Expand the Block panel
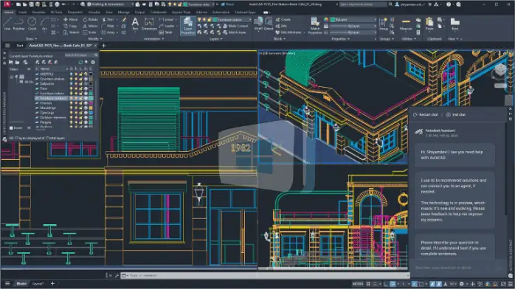Image resolution: width=515 pixels, height=289 pixels. point(280,39)
